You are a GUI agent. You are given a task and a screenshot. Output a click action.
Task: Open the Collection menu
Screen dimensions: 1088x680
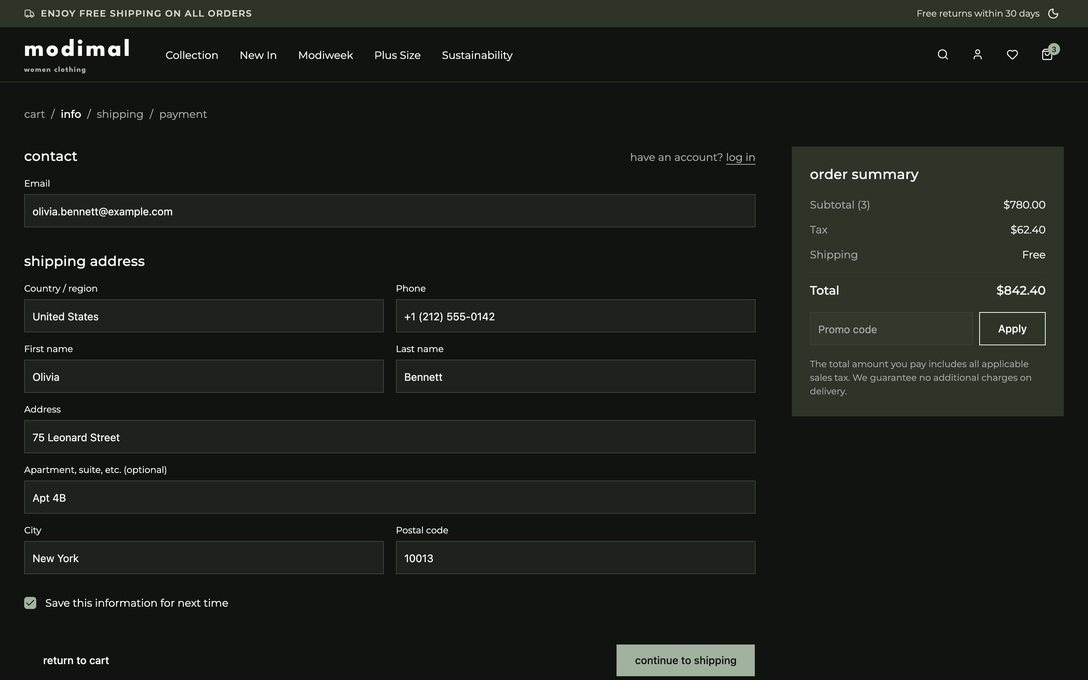pyautogui.click(x=192, y=55)
